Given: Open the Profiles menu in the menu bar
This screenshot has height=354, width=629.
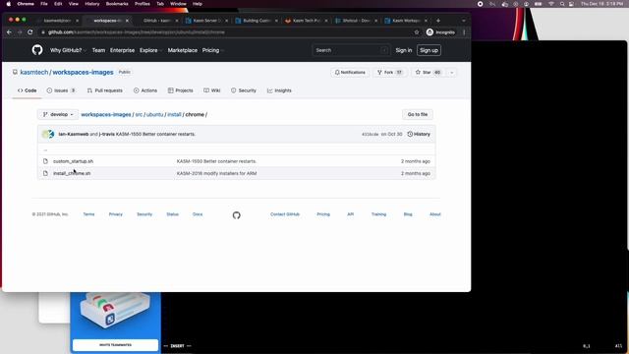Looking at the screenshot, I should click(x=142, y=4).
